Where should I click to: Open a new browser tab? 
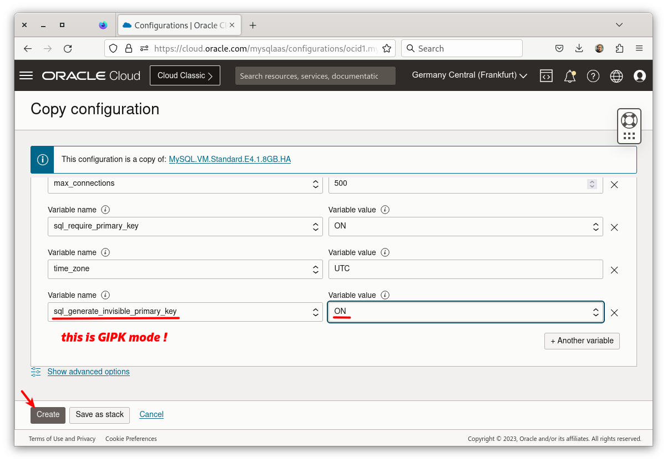tap(252, 25)
